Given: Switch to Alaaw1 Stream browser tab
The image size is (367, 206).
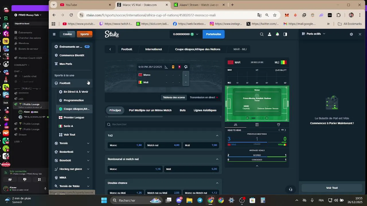Looking at the screenshot, I should [x=199, y=5].
